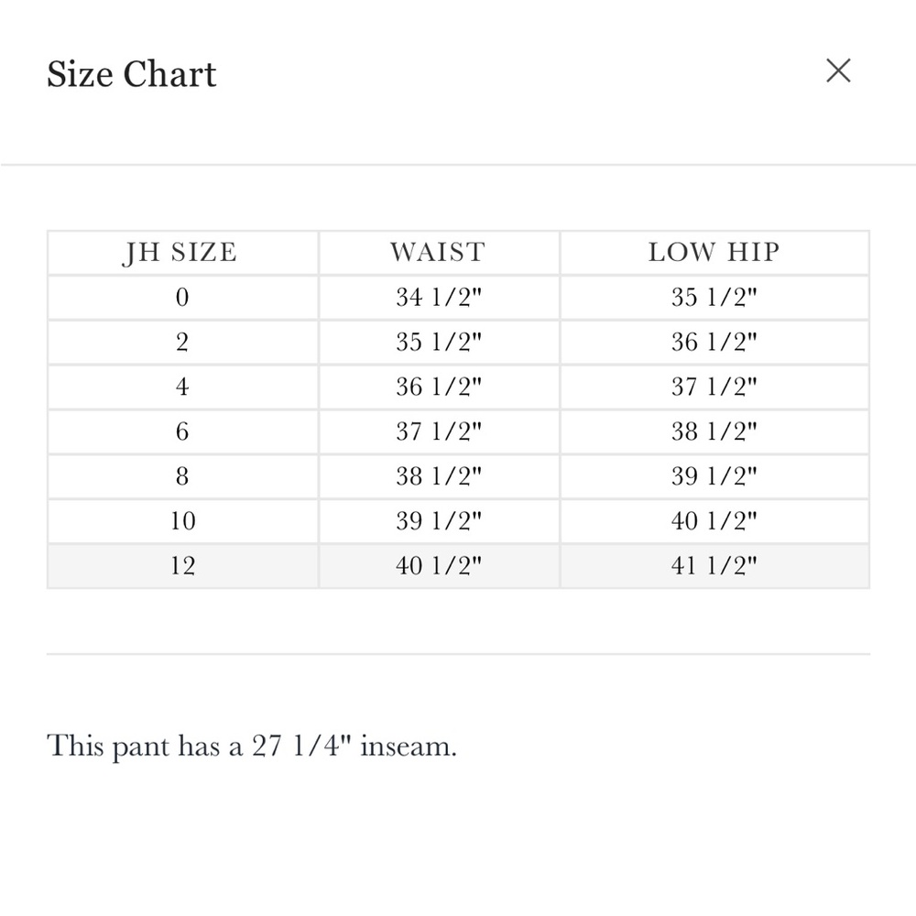916x916 pixels.
Task: Select the highlighted size 12 row label
Action: coord(182,566)
